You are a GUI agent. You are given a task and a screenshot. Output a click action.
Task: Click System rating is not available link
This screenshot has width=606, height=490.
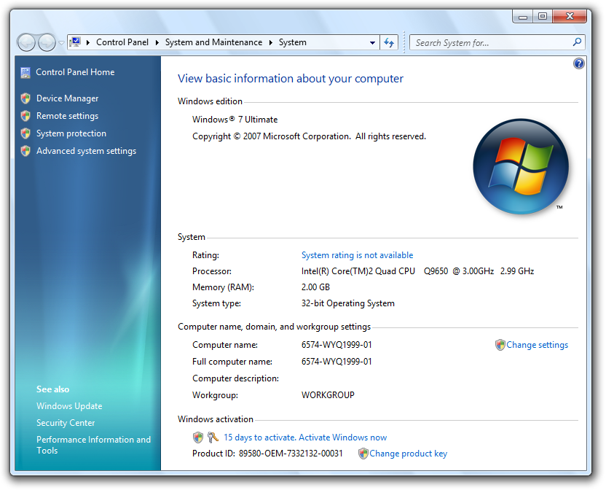(357, 255)
